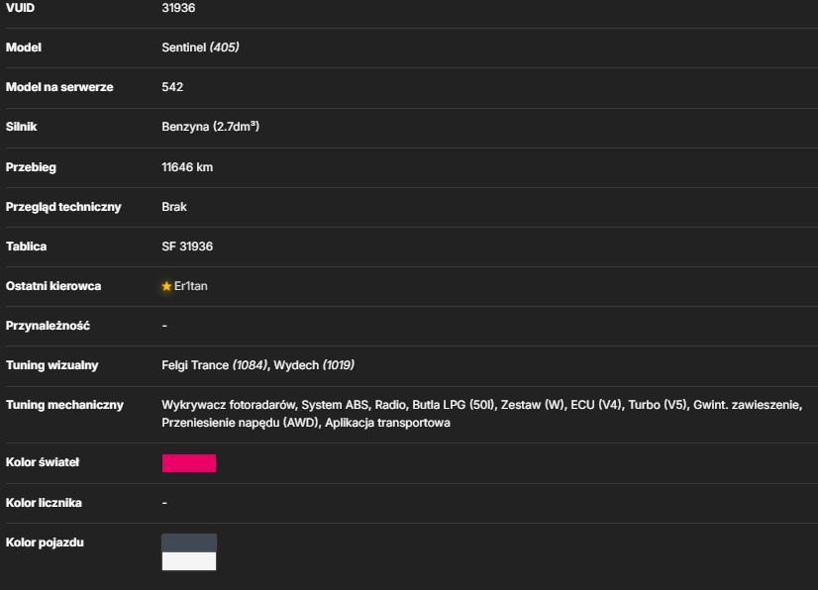Click the Tablica row label

[26, 246]
